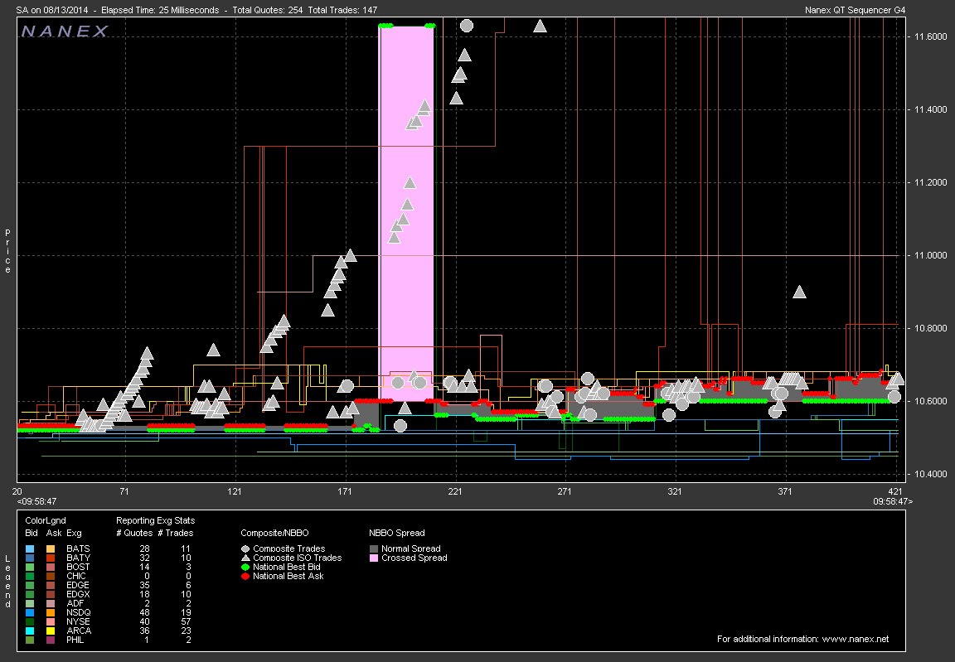Click the BOST ask color swatch
The height and width of the screenshot is (662, 955).
pyautogui.click(x=51, y=567)
